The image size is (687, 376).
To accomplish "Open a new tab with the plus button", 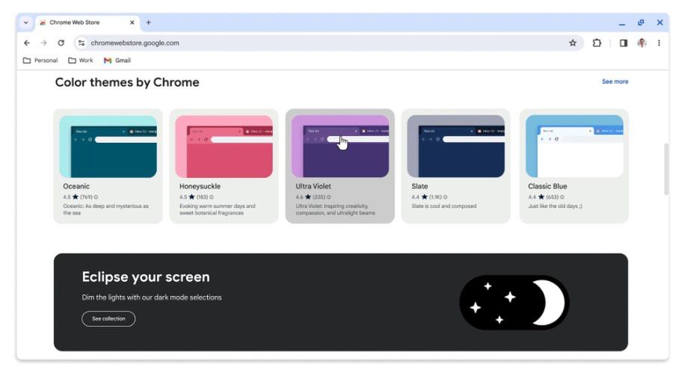I will (148, 22).
